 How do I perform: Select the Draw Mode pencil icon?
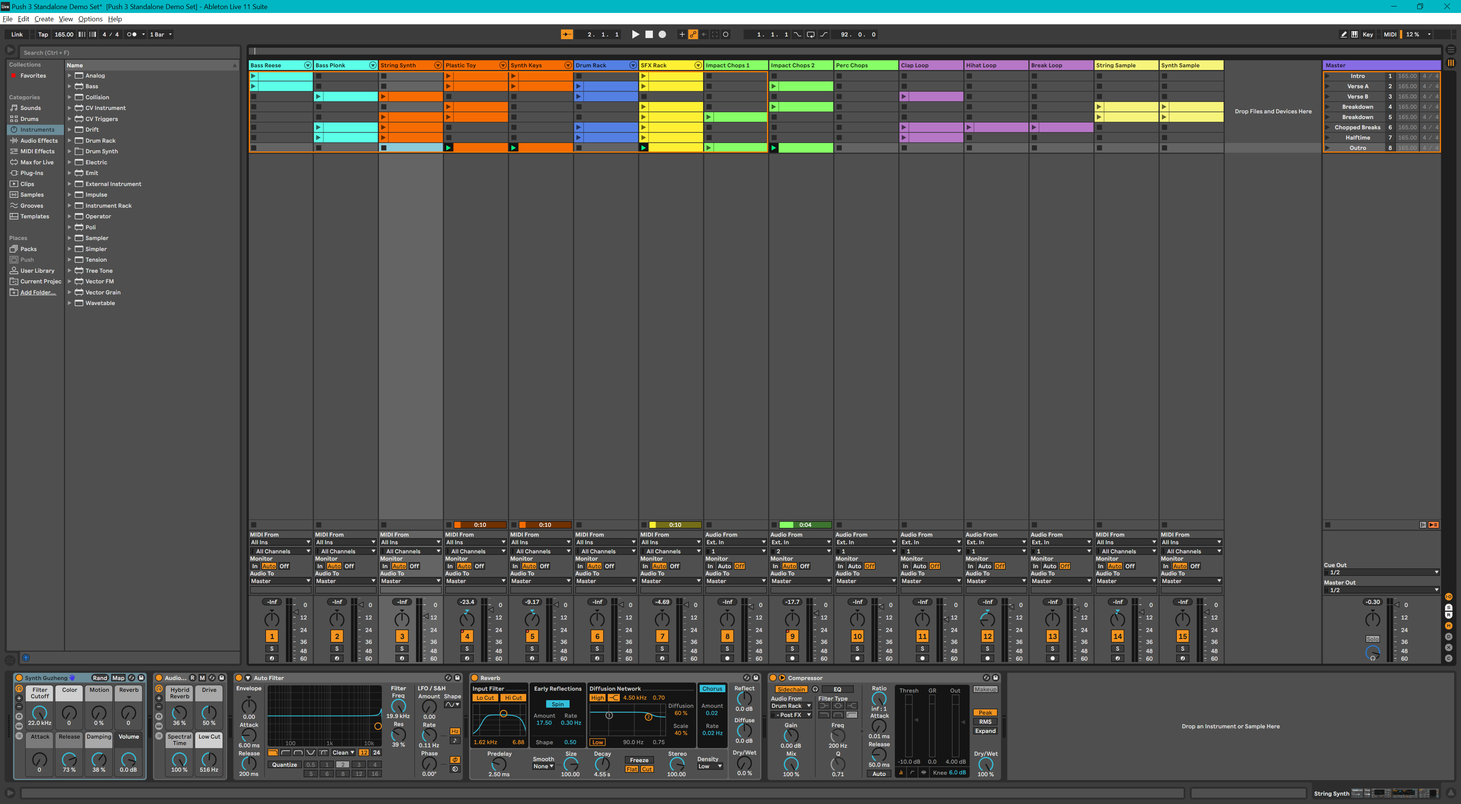click(1343, 34)
